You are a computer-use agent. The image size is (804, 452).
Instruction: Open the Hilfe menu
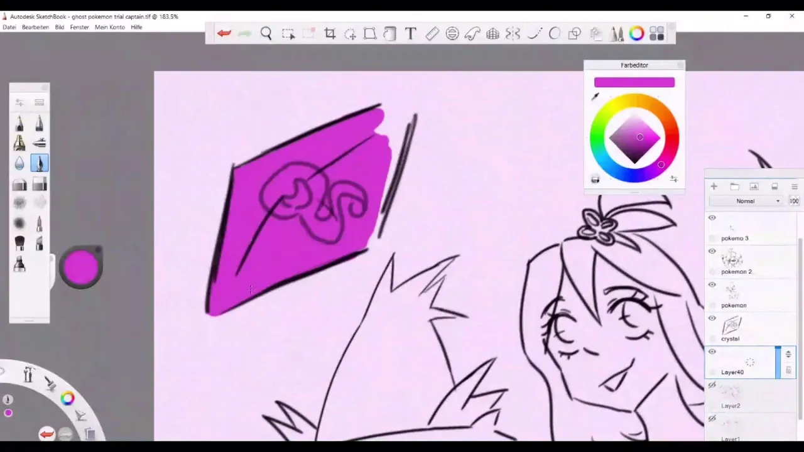click(136, 27)
